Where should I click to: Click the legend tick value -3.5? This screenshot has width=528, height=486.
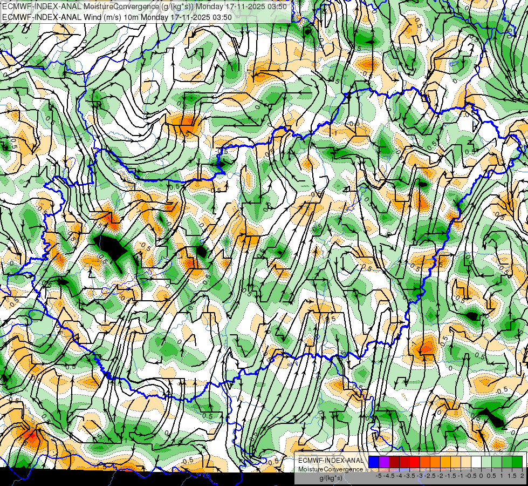410,476
